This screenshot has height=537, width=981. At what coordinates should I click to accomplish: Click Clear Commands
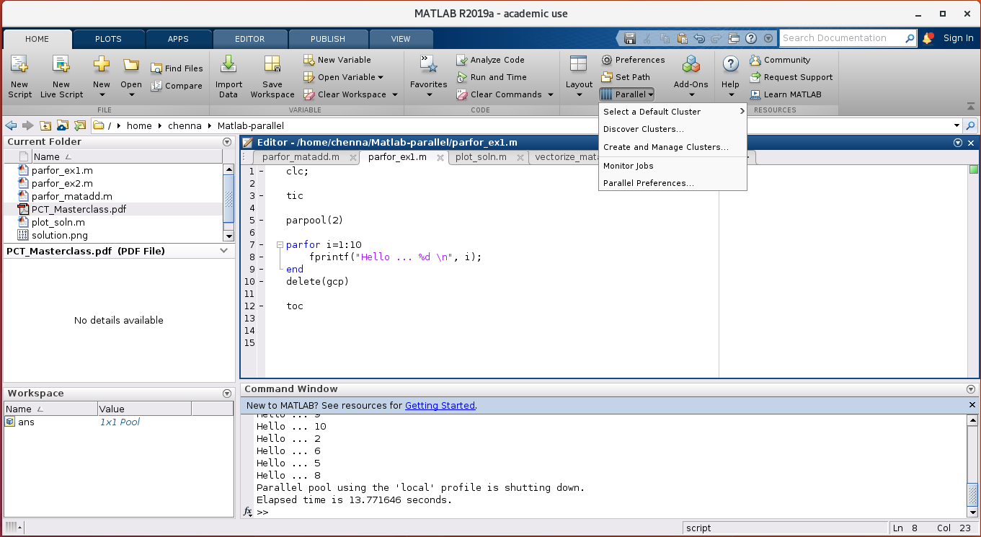(499, 94)
